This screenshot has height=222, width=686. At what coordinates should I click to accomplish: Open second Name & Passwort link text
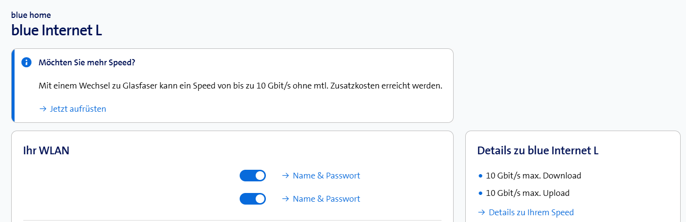click(327, 199)
